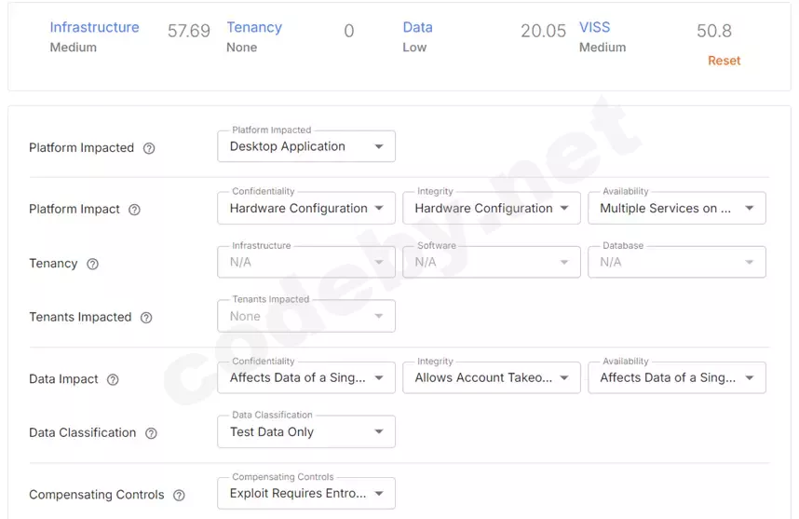Expand Platform Impact Confidentiality dropdown

[x=306, y=209]
